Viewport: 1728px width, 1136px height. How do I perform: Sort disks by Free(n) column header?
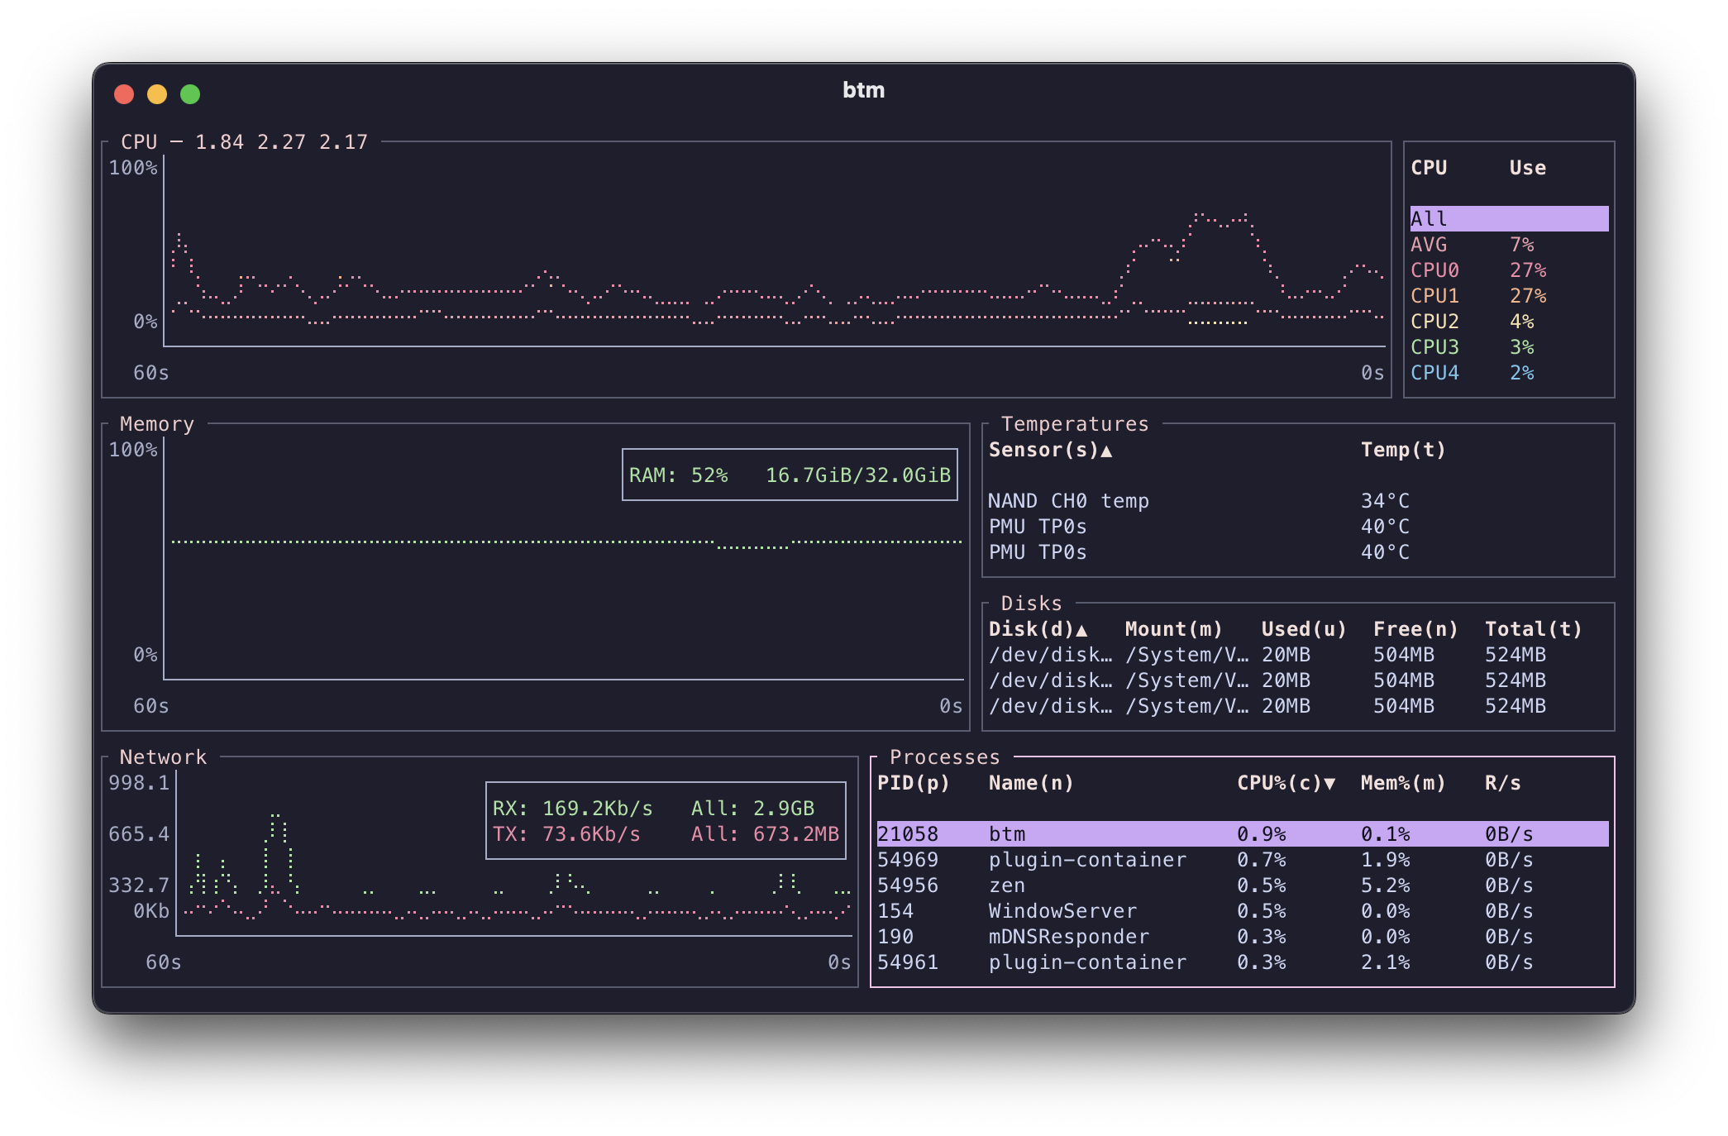(x=1415, y=629)
